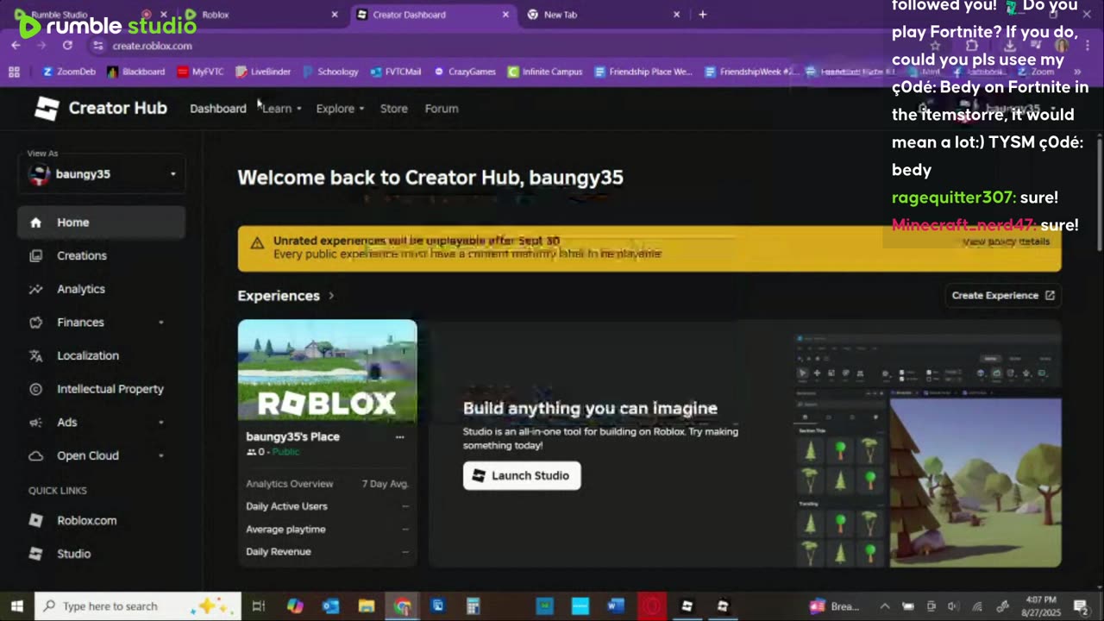The image size is (1104, 621).
Task: Switch to the New Tab browser tab
Action: (604, 15)
